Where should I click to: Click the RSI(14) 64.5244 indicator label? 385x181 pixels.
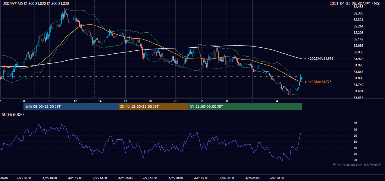[13, 115]
